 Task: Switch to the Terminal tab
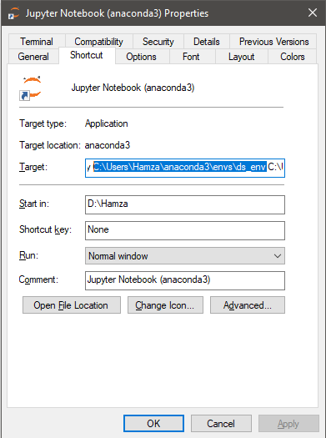click(37, 42)
